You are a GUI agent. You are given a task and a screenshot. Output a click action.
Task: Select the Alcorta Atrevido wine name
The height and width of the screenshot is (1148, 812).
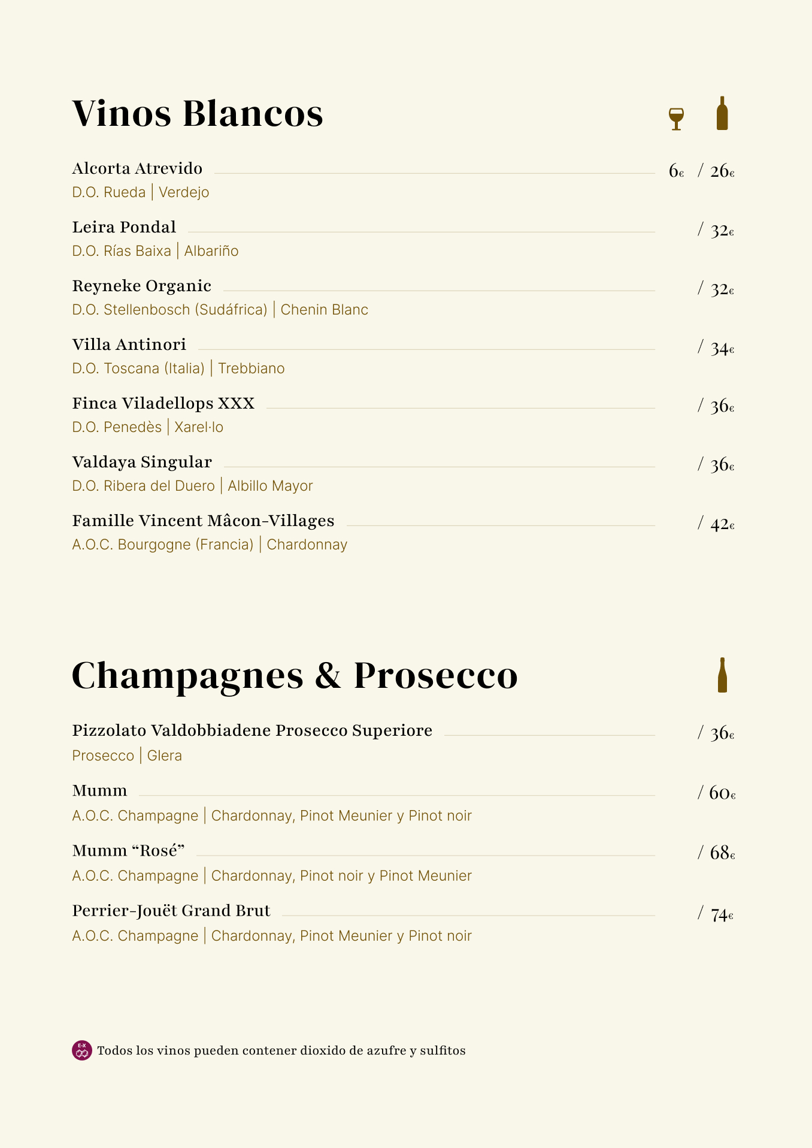[137, 168]
